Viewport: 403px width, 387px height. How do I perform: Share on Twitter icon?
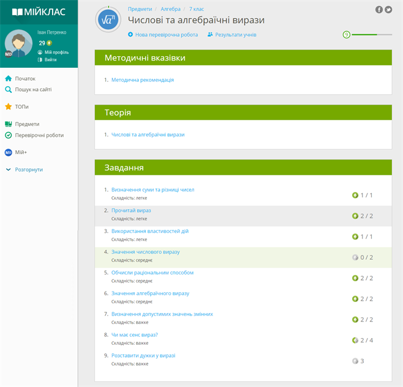(x=388, y=10)
